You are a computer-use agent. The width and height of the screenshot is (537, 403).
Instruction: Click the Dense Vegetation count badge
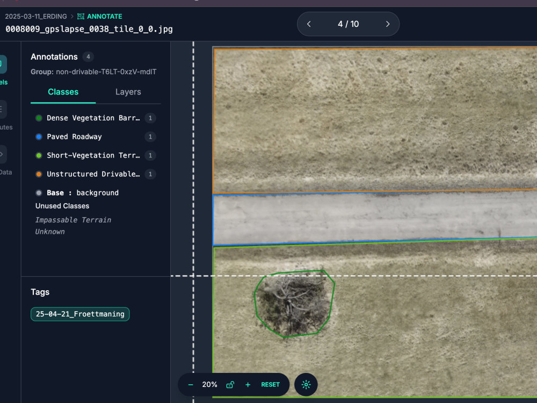coord(150,118)
